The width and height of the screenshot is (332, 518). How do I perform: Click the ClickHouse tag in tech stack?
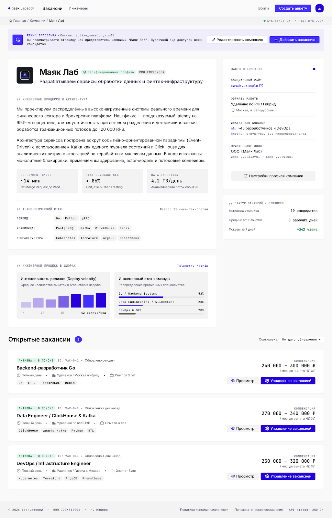click(x=105, y=228)
